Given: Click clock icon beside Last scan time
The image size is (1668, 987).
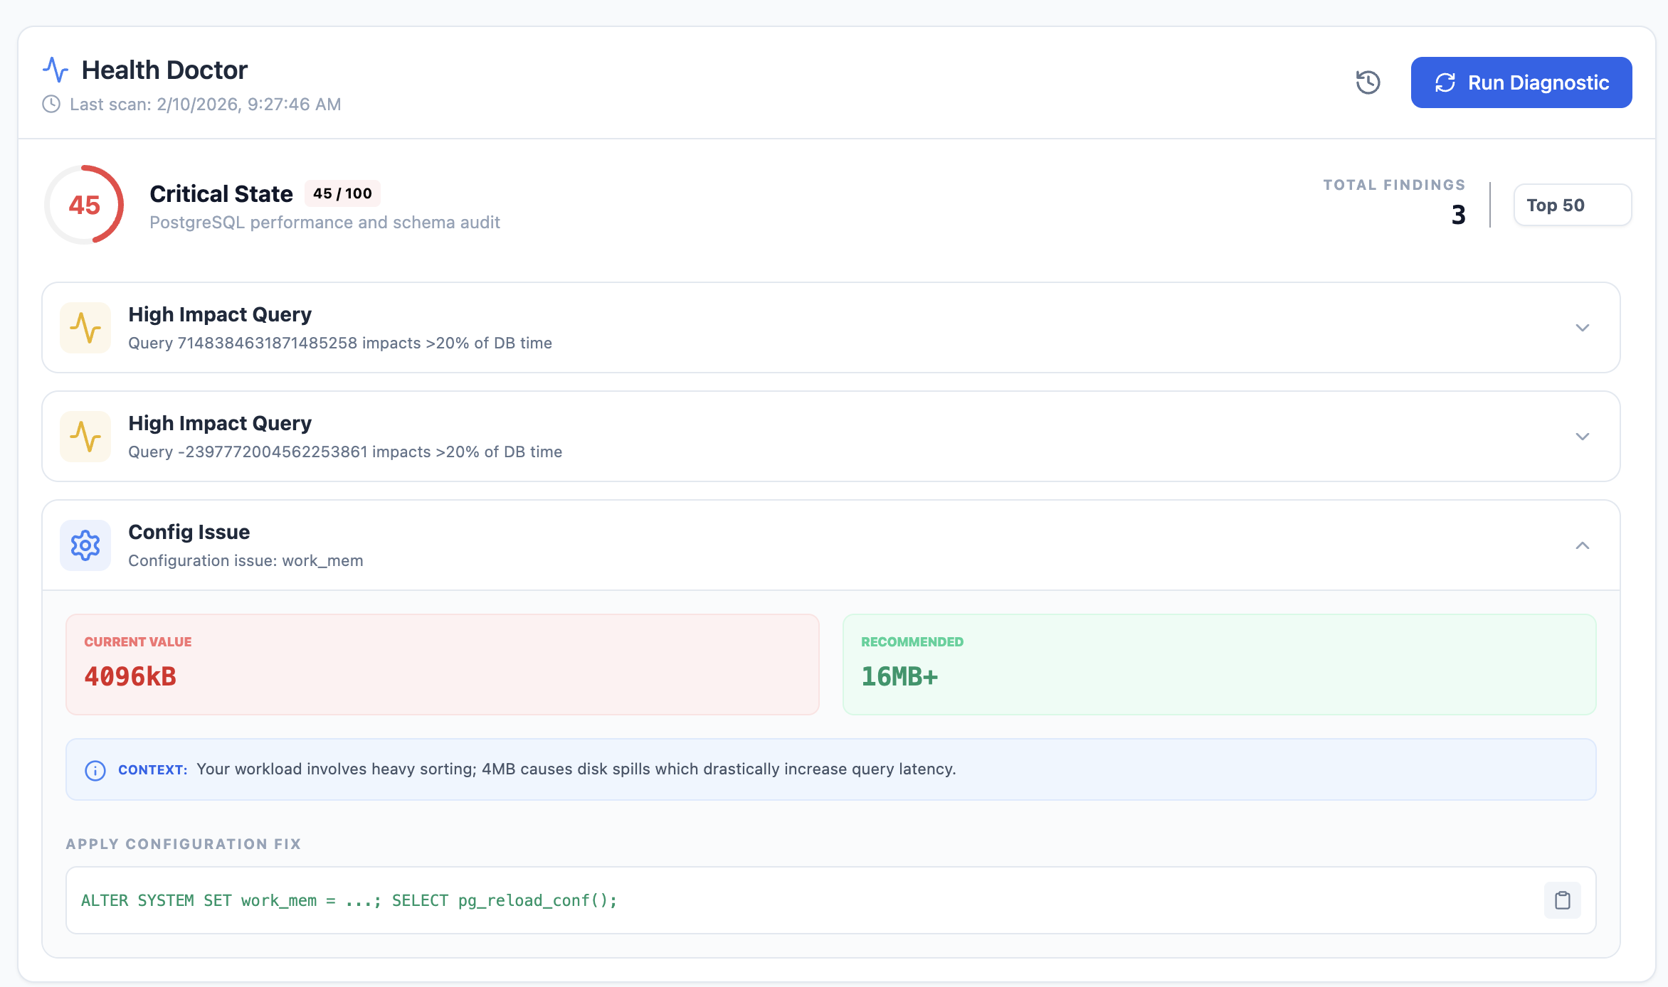Looking at the screenshot, I should tap(51, 105).
